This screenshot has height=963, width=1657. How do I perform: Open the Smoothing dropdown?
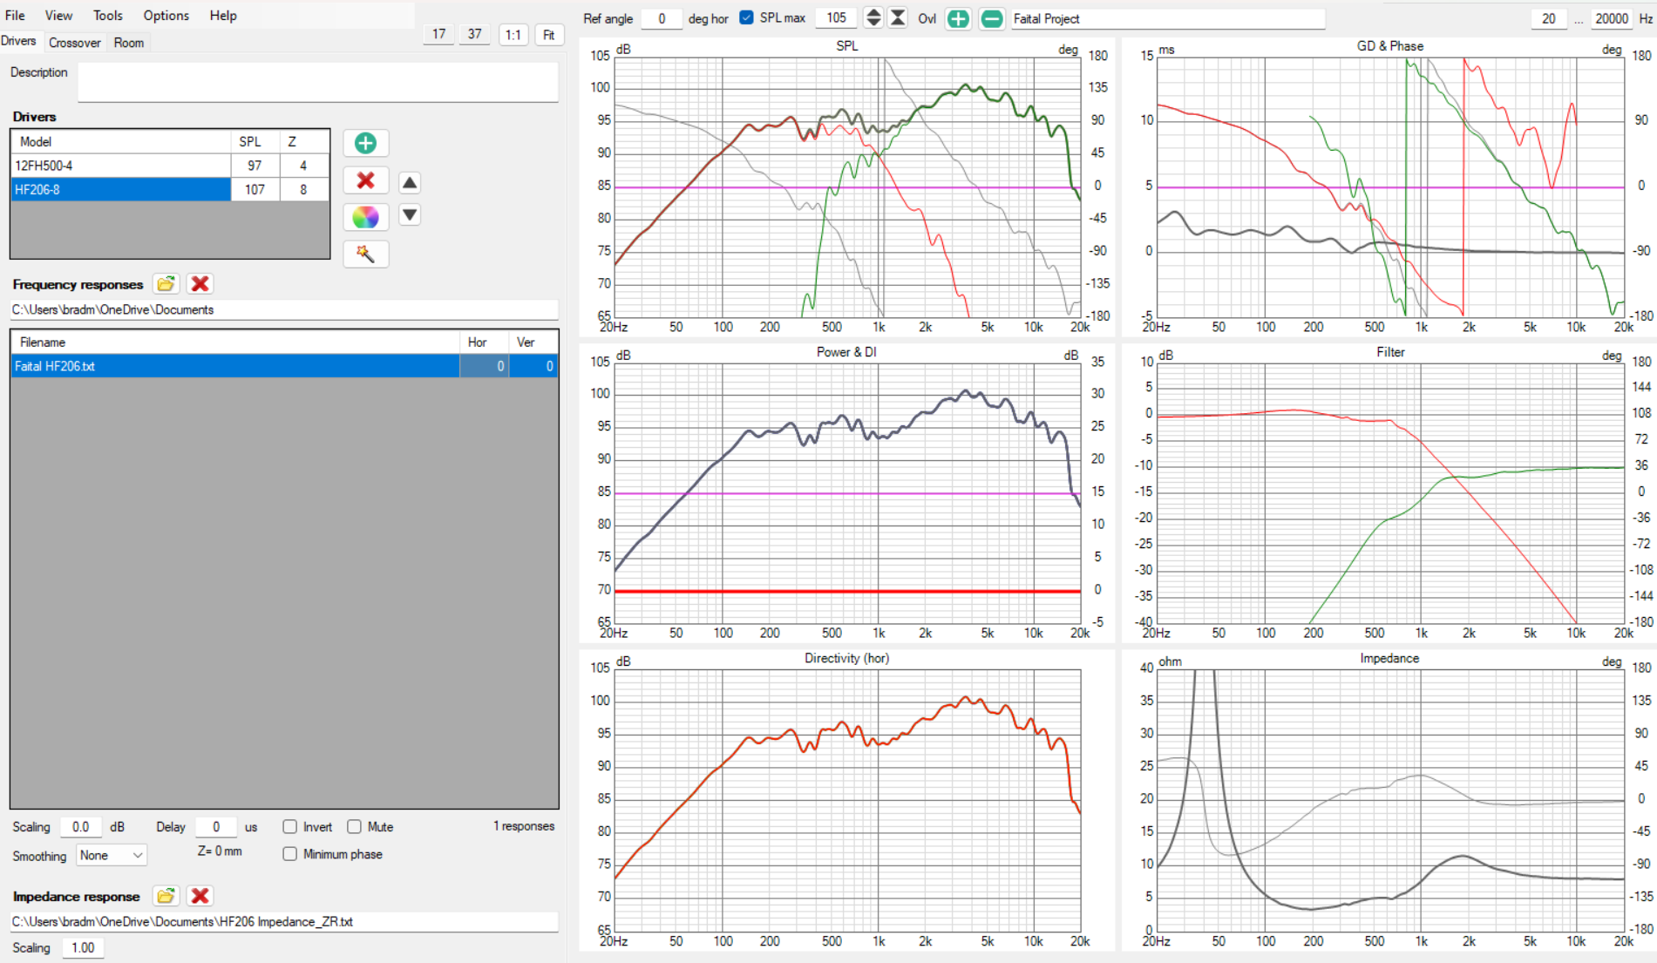pyautogui.click(x=112, y=856)
